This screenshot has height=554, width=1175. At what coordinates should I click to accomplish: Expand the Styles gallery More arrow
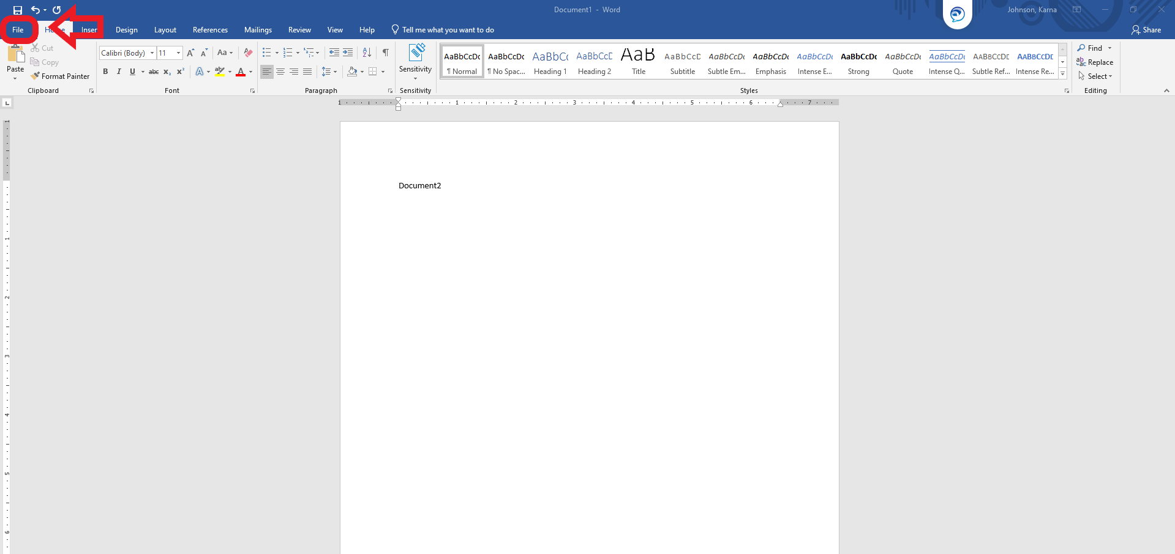pos(1063,74)
